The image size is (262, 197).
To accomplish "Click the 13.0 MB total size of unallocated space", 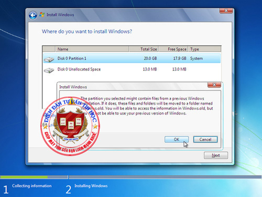I will pyautogui.click(x=150, y=69).
